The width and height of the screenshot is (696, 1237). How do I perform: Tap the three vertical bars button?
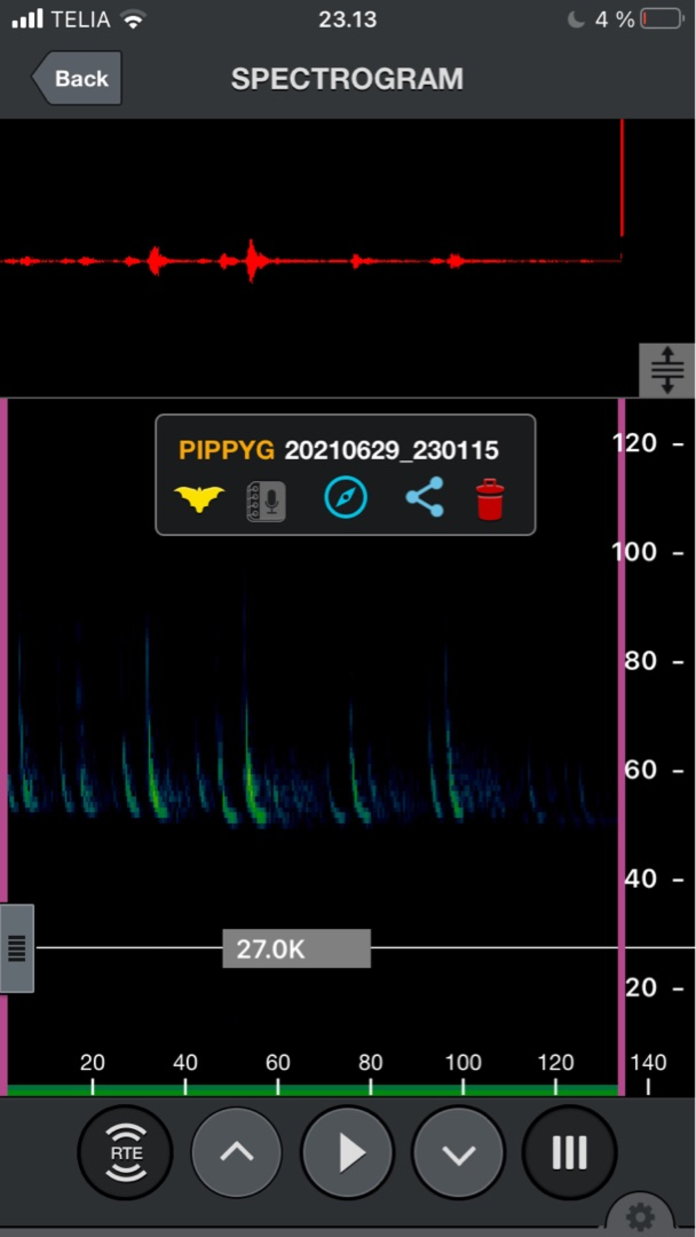pos(569,1152)
